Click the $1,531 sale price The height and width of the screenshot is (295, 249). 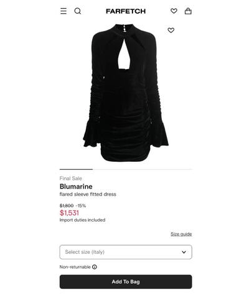click(69, 213)
